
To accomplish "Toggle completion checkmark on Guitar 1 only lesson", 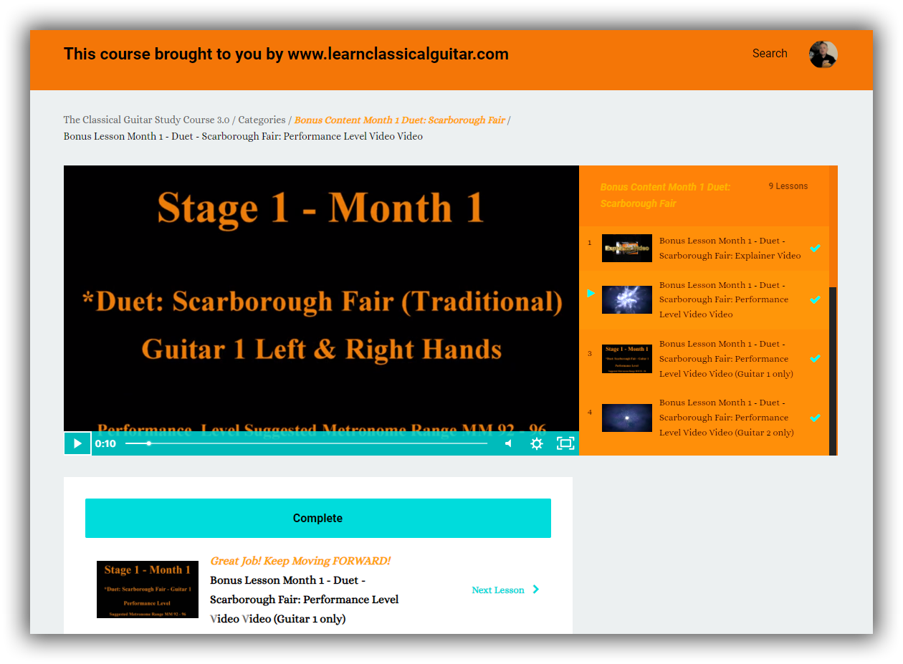I will click(x=816, y=358).
